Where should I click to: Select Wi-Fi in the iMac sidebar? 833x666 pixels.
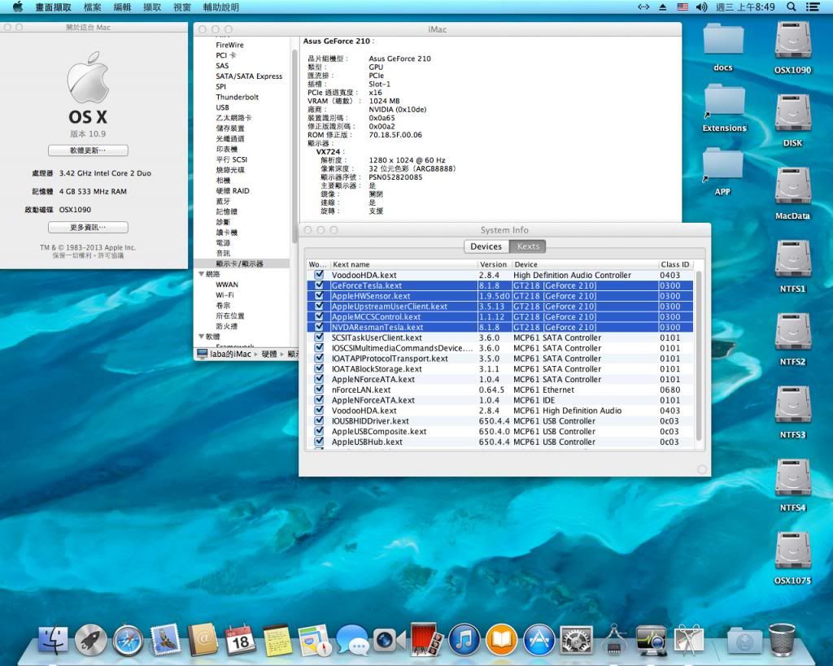pos(225,294)
